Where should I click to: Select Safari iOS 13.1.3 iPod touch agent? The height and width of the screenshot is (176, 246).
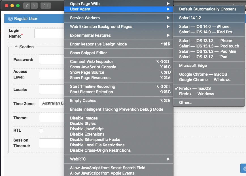[209, 46]
